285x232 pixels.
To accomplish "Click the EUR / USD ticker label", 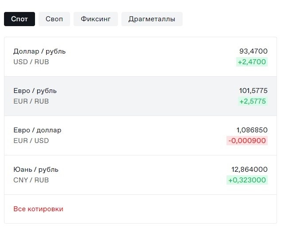I will coord(31,141).
